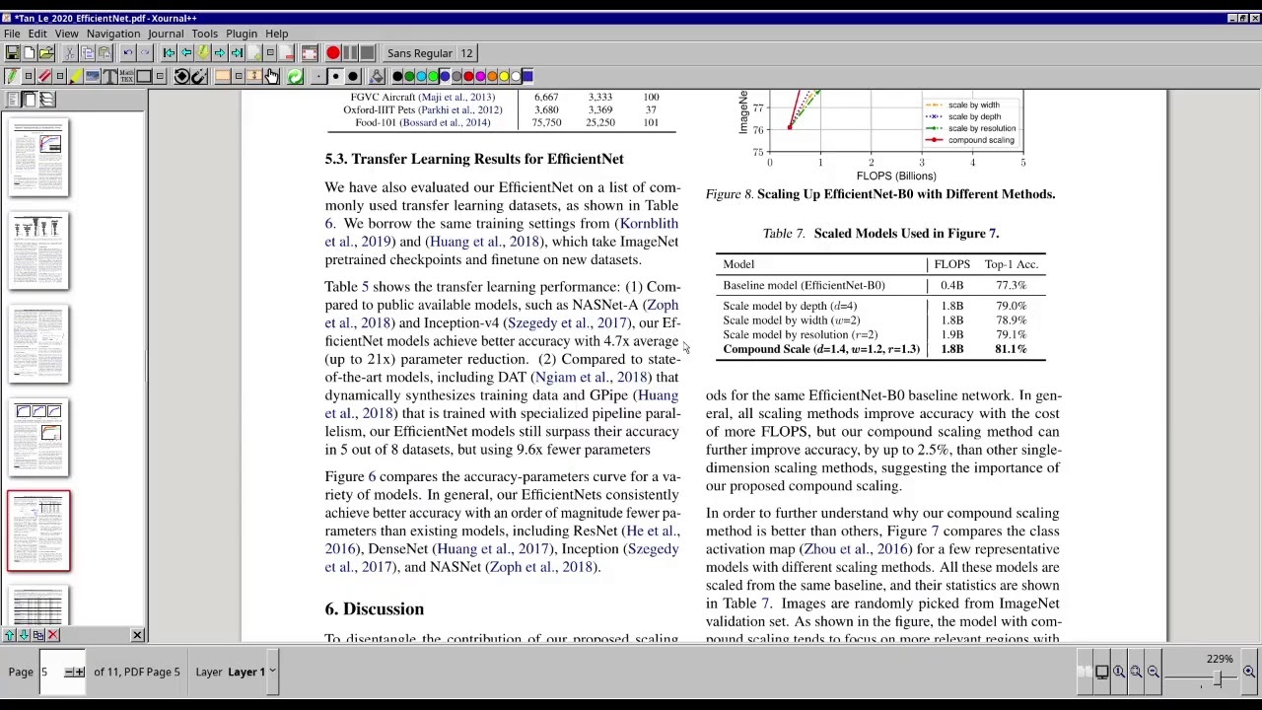Click the Save document icon

point(12,53)
